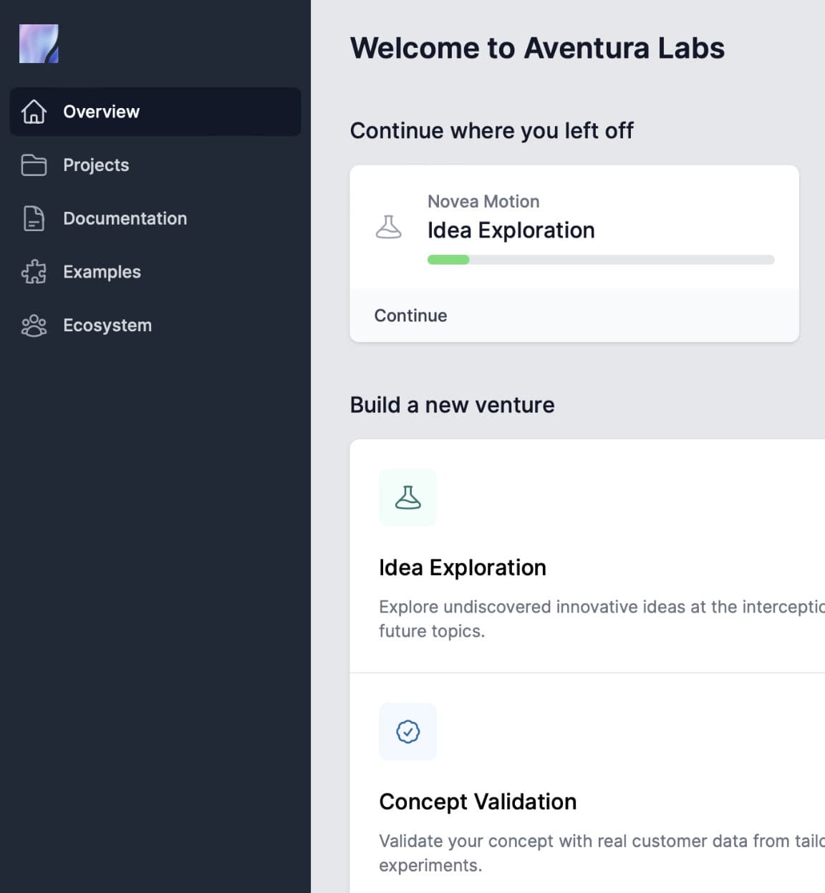Select the Examples puzzle-piece icon
Image resolution: width=825 pixels, height=893 pixels.
pos(33,272)
